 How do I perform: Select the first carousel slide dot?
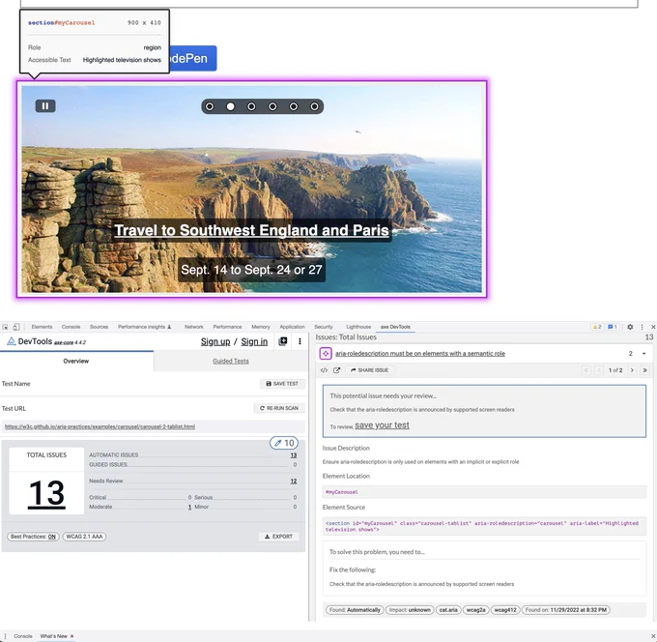[210, 106]
